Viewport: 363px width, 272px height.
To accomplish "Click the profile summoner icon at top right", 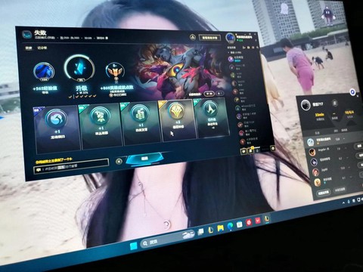I will [230, 38].
